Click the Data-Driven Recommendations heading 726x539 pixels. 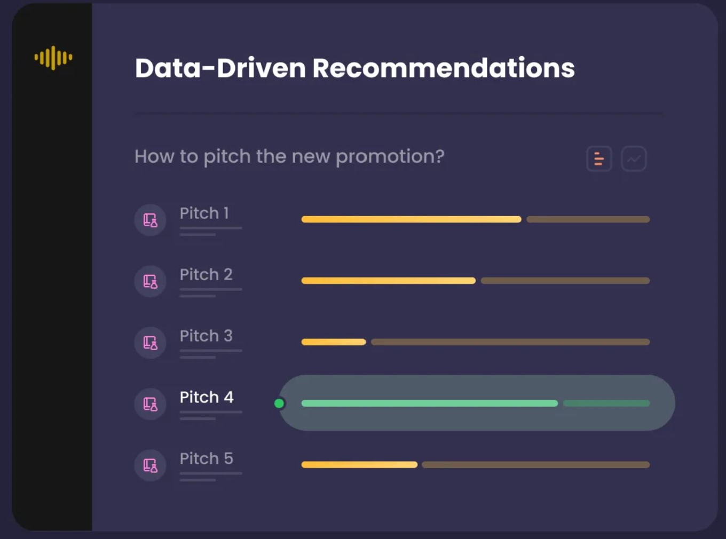click(x=355, y=68)
